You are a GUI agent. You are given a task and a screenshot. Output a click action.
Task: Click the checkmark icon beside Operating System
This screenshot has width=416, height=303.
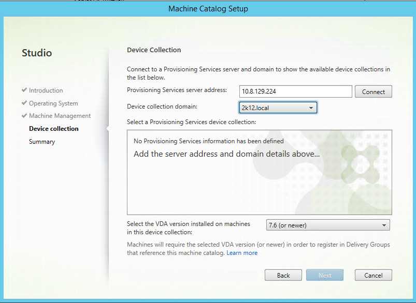click(24, 103)
